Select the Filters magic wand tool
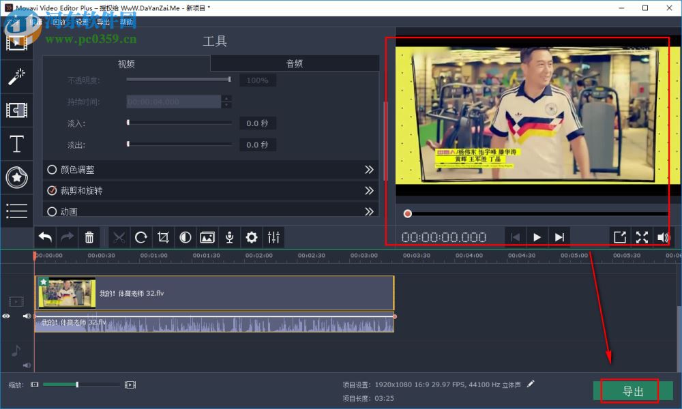 pos(17,76)
